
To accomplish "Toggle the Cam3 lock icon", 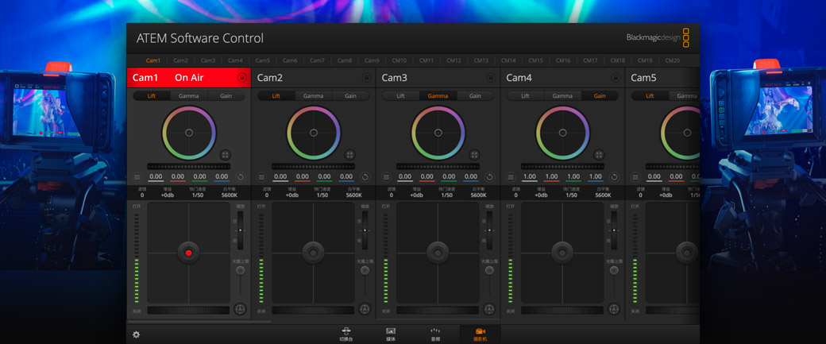I will coord(491,78).
